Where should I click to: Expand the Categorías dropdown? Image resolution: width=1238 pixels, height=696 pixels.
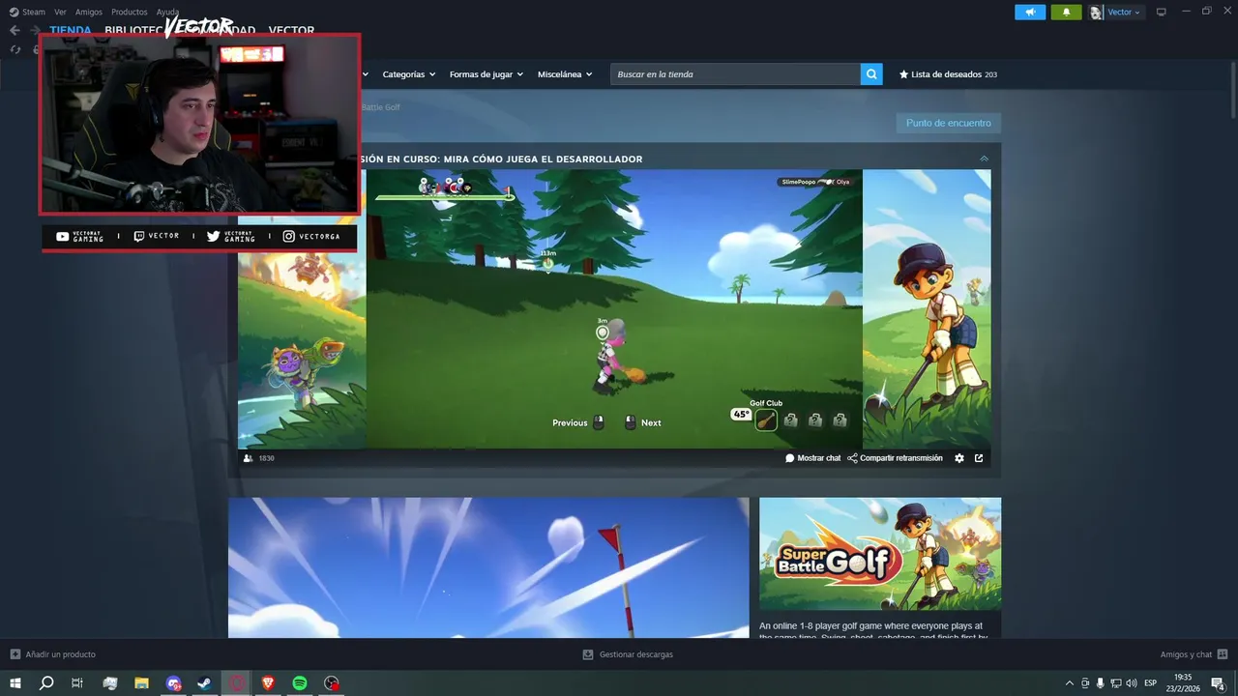pyautogui.click(x=408, y=74)
